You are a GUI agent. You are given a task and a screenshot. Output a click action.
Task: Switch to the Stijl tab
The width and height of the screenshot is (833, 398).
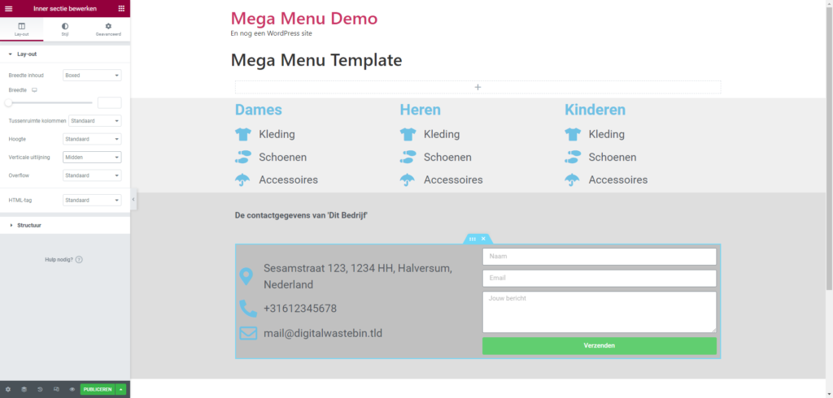pyautogui.click(x=65, y=29)
